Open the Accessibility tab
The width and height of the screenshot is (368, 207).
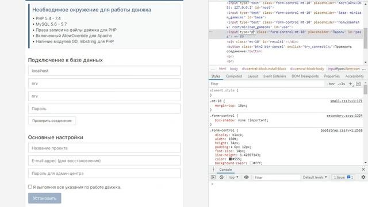pos(354,76)
